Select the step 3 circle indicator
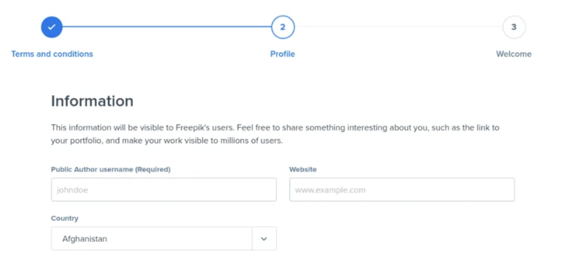Image resolution: width=563 pixels, height=269 pixels. tap(514, 27)
